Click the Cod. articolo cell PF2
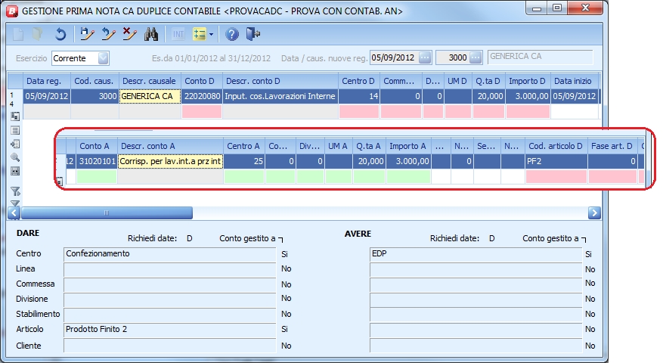Screen dimensions: 663x363 556,161
